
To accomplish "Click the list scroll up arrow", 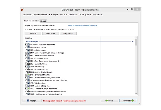I will (x=136, y=38).
